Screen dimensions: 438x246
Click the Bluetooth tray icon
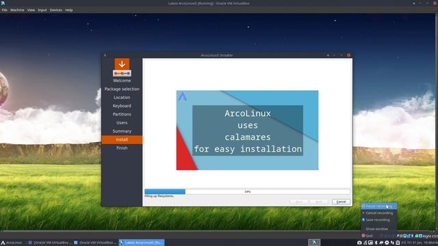(x=376, y=243)
